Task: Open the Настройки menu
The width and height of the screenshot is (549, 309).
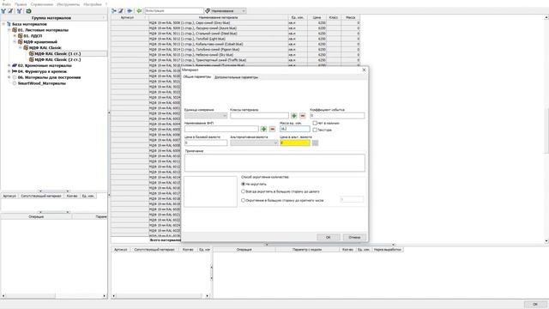Action: [93, 4]
